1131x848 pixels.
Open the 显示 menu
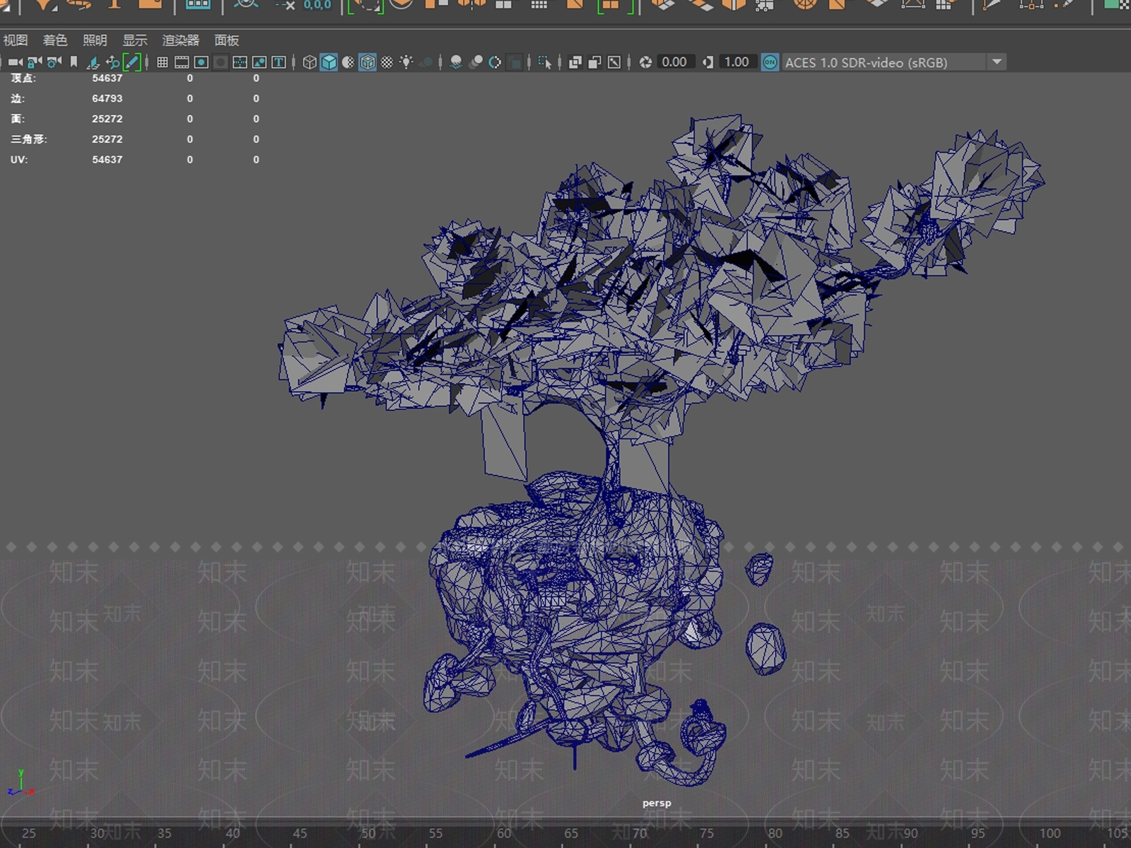pyautogui.click(x=135, y=40)
